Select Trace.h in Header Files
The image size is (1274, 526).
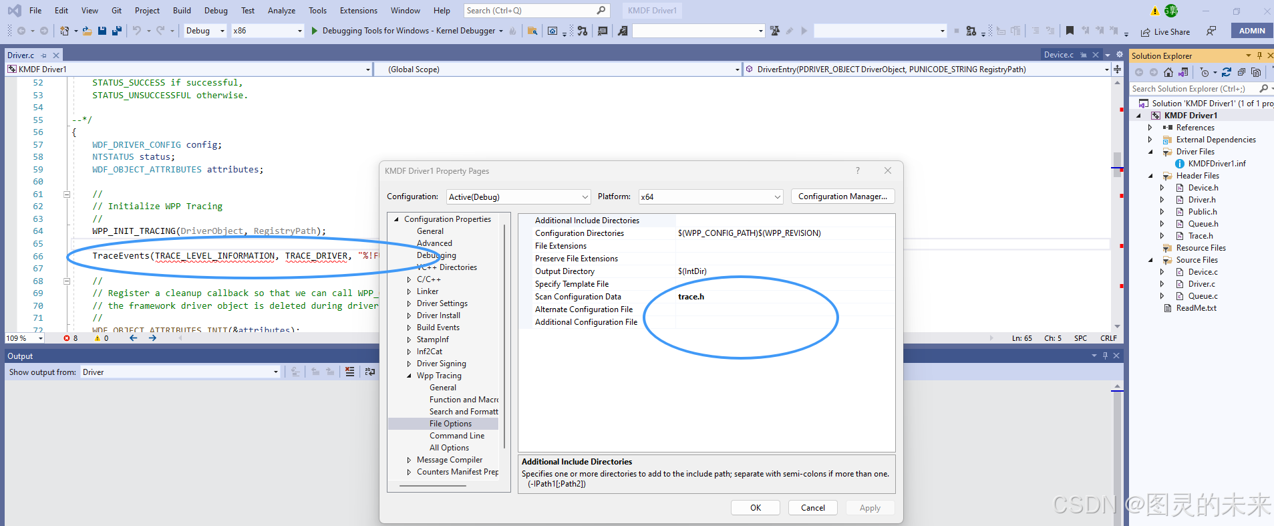[x=1201, y=236]
